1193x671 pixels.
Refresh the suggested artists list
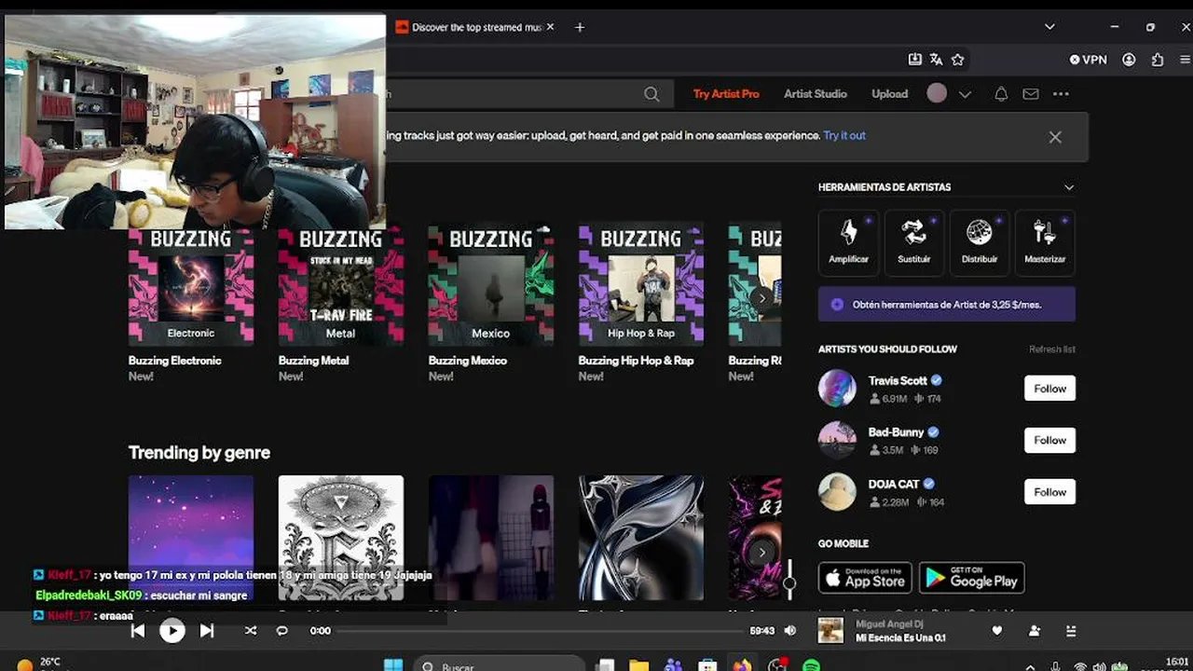click(x=1052, y=349)
